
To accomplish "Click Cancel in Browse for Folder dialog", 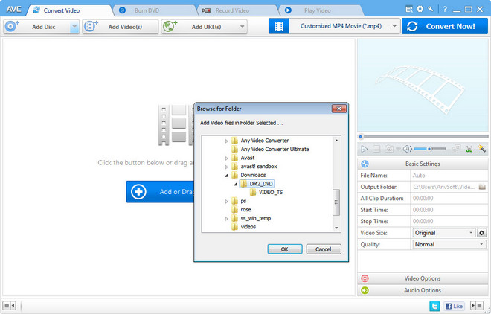I will pos(324,249).
